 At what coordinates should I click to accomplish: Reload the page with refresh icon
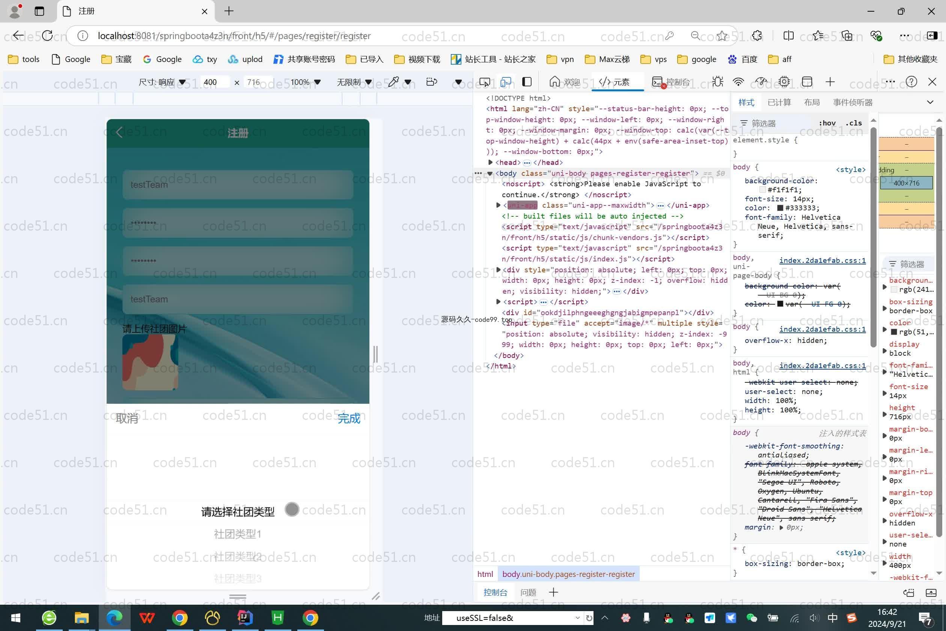47,35
